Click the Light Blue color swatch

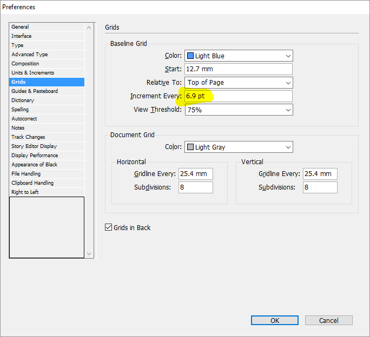(x=190, y=56)
